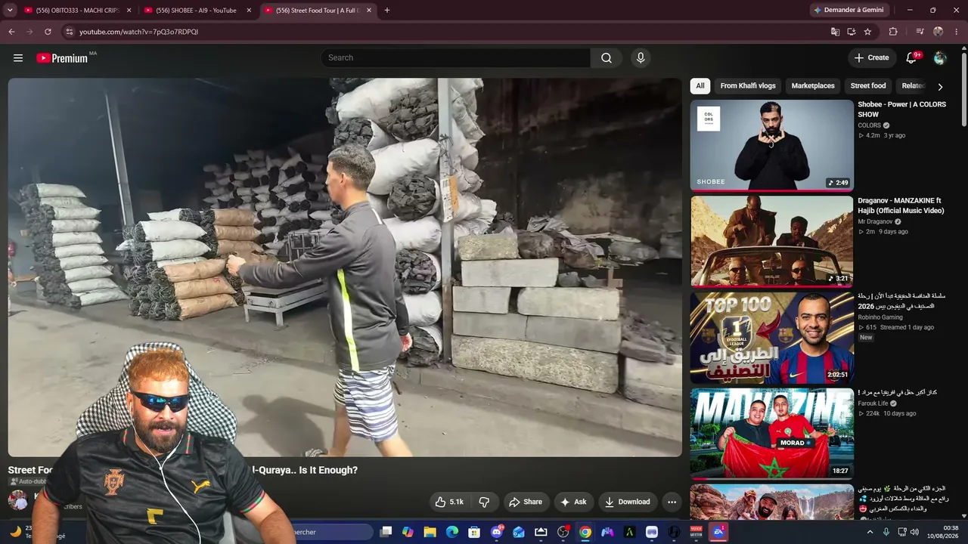Share this video
Viewport: 968px width, 544px height.
coord(526,502)
